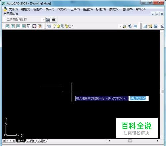Click the vertical scrollbar up arrow
The image size is (166, 146).
click(162, 32)
